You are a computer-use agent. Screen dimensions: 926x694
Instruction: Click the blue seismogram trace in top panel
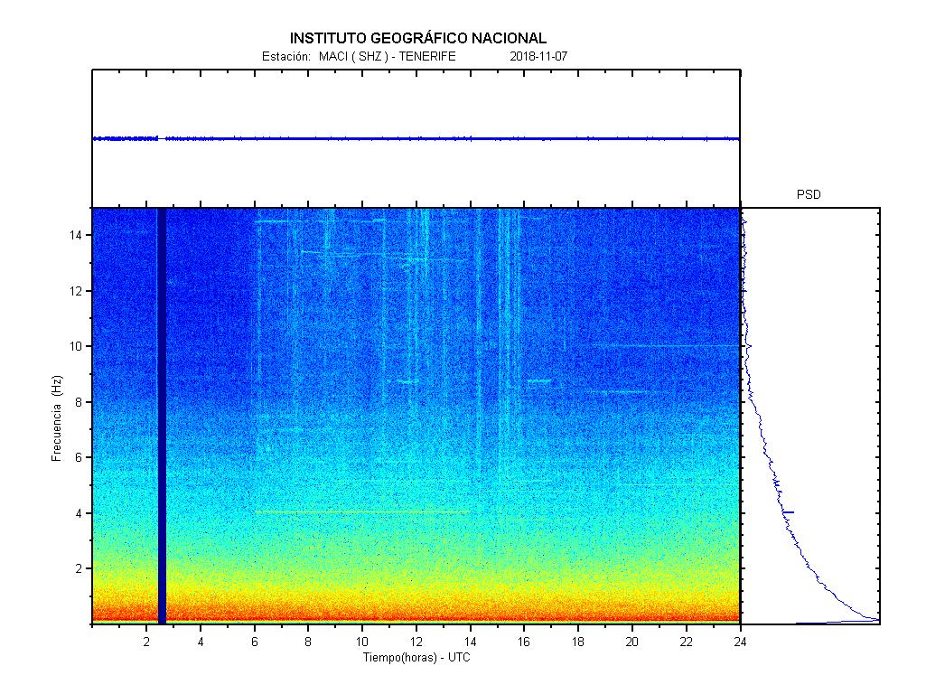click(452, 138)
